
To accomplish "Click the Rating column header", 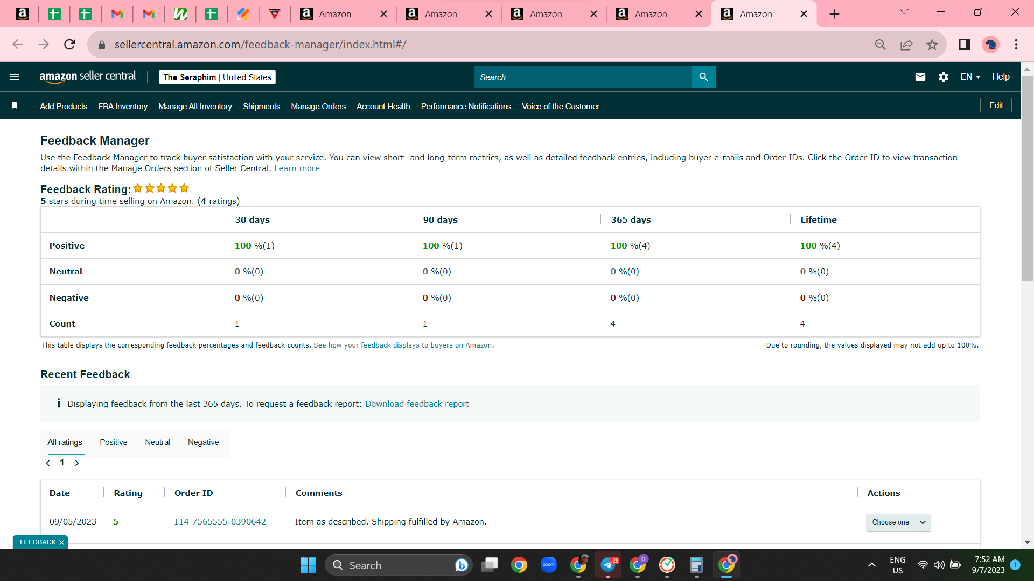I will [x=128, y=493].
